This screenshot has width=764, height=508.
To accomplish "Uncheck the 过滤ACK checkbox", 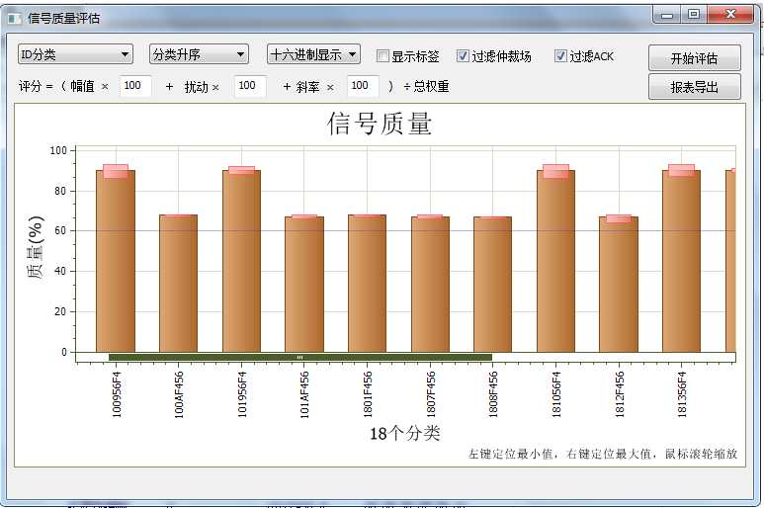I will (x=560, y=56).
